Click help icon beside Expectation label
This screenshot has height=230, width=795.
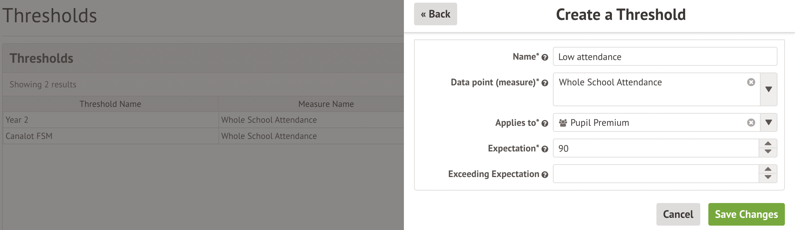point(544,149)
